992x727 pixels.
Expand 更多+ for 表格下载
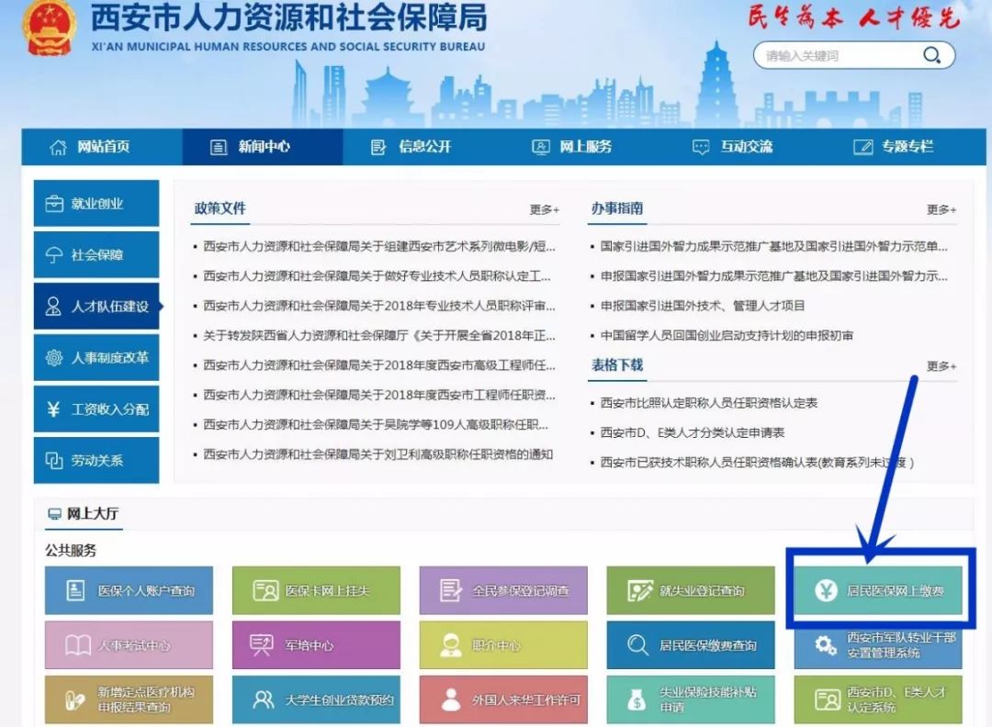click(x=941, y=366)
